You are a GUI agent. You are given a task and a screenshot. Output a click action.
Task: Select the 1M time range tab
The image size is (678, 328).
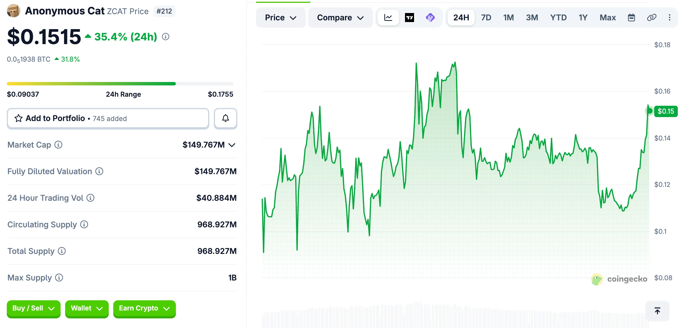508,18
